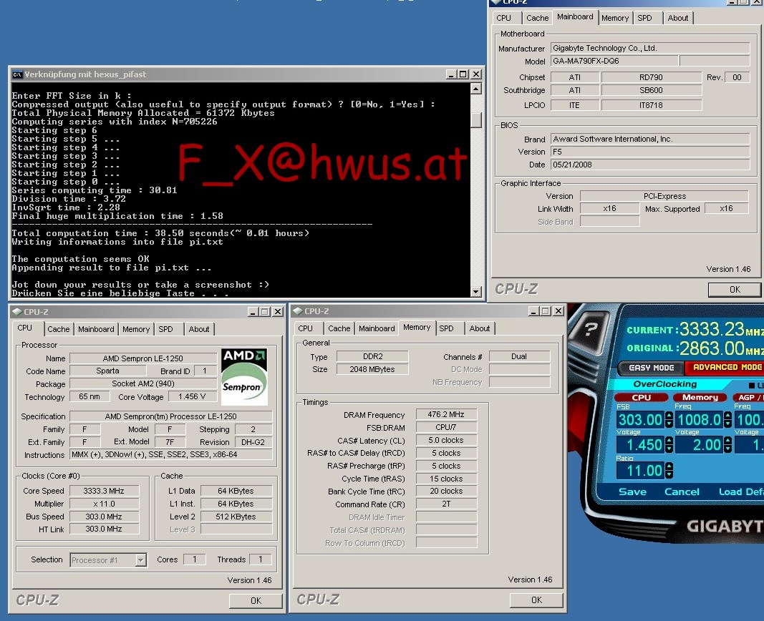Viewport: 764px width, 621px height.
Task: Click the Southbridge SB600 field
Action: pyautogui.click(x=651, y=90)
